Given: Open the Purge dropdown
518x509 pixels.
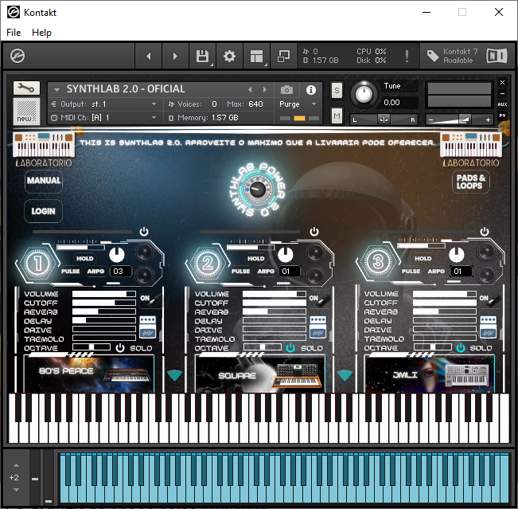Looking at the screenshot, I should coord(298,104).
